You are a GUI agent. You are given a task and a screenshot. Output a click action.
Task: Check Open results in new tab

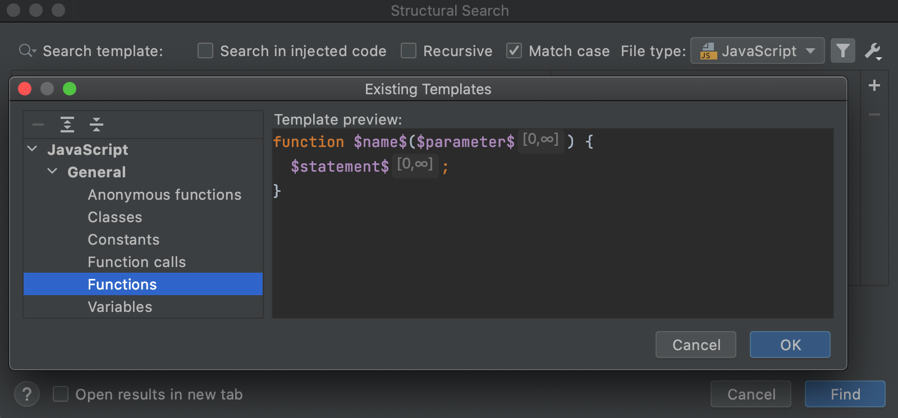pyautogui.click(x=61, y=394)
